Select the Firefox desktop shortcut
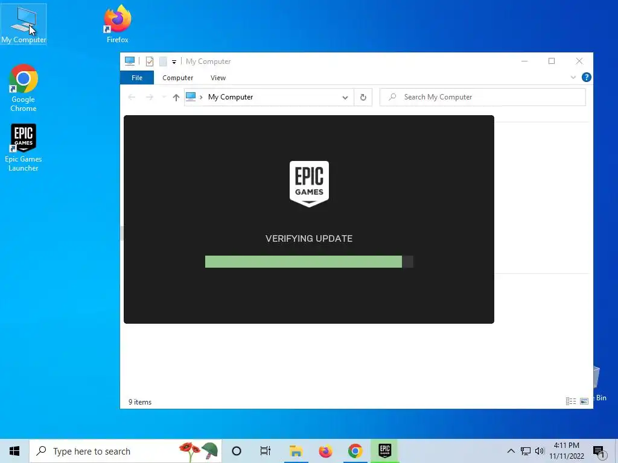 (x=118, y=24)
